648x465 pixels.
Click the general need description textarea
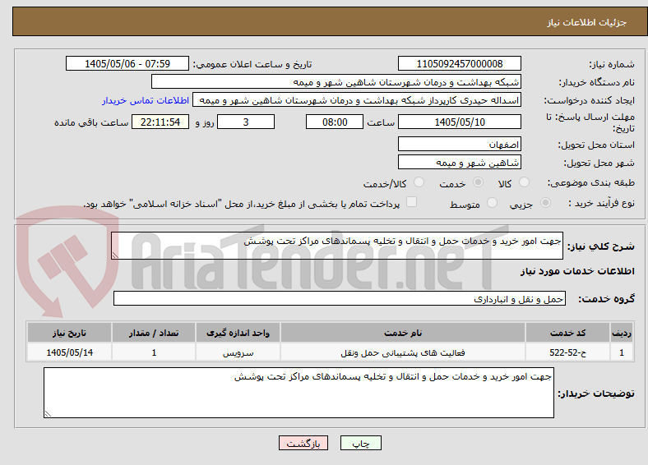click(x=337, y=246)
